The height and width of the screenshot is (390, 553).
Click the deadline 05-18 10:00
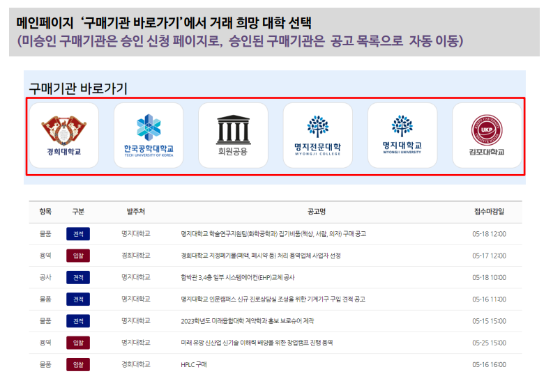click(x=489, y=278)
